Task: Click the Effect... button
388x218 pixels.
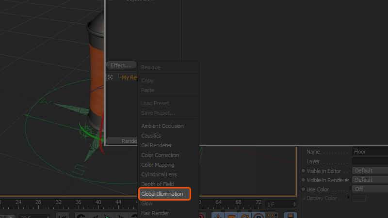Action: (121, 65)
